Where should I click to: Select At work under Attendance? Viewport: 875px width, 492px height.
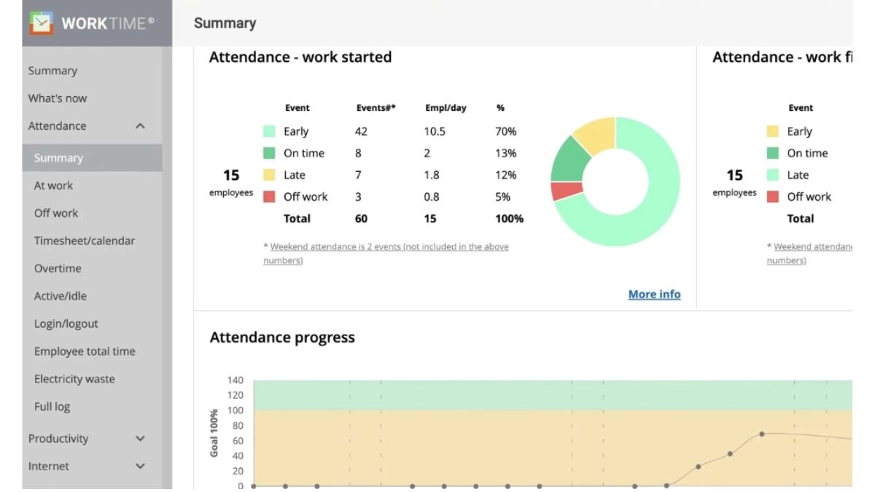[53, 186]
